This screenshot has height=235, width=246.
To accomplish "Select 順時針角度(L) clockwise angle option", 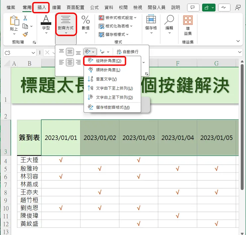I will point(108,70).
